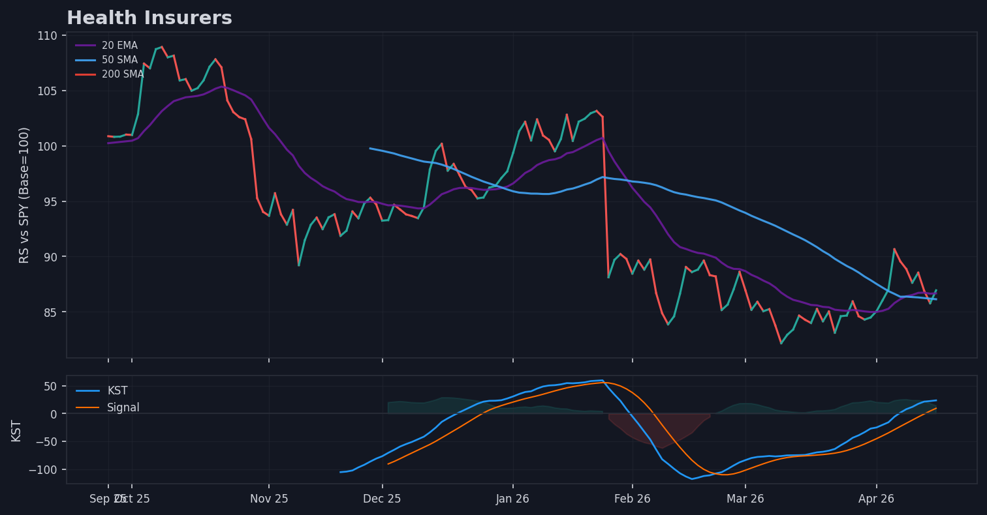Click the "110" y-axis tick label
Viewport: 987px width, 515px height.
(x=48, y=35)
